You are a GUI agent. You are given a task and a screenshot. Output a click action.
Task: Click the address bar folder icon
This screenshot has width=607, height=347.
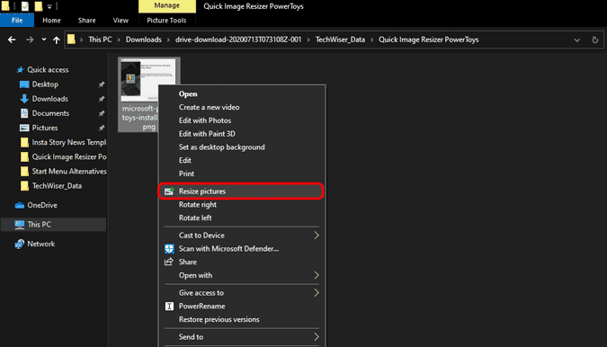[71, 40]
